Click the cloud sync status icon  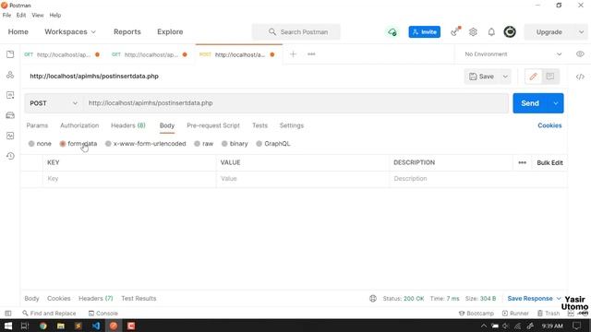coord(392,32)
